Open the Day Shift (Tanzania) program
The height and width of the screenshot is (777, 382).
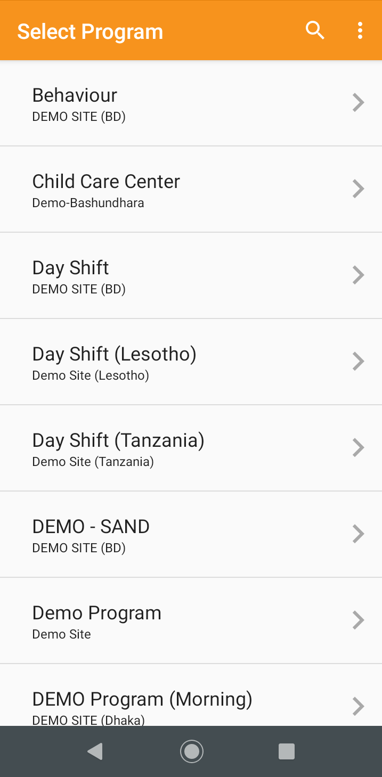[191, 448]
